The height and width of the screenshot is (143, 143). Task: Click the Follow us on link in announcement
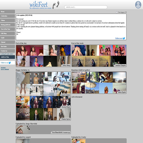click(x=119, y=38)
